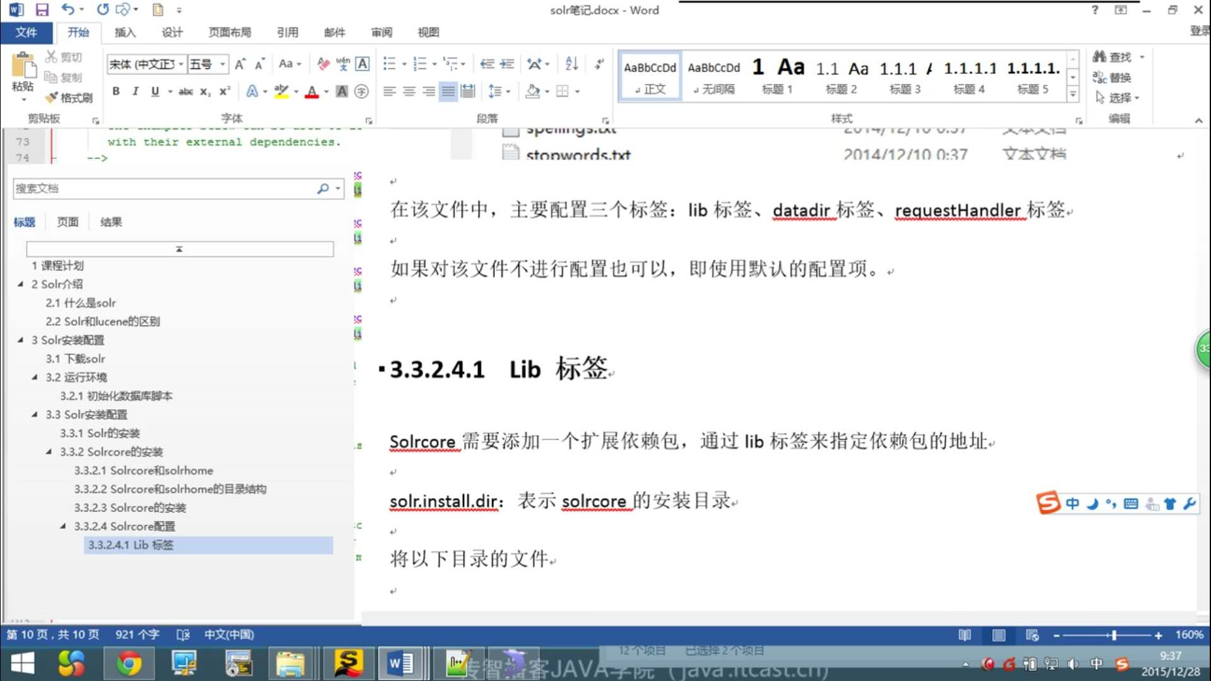Screen dimensions: 1211x681
Task: Click the zoom slider handle
Action: tap(1114, 636)
